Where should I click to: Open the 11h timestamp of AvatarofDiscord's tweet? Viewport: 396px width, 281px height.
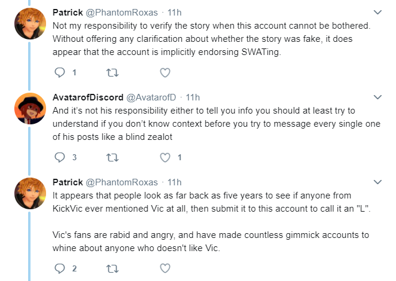tap(193, 97)
